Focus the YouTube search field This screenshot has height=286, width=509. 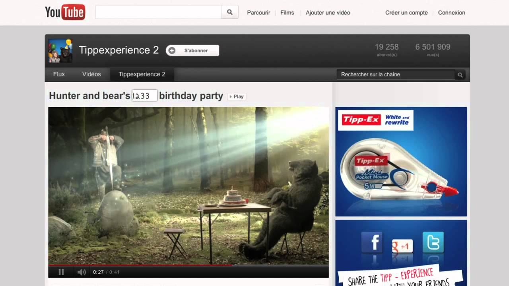coord(158,12)
